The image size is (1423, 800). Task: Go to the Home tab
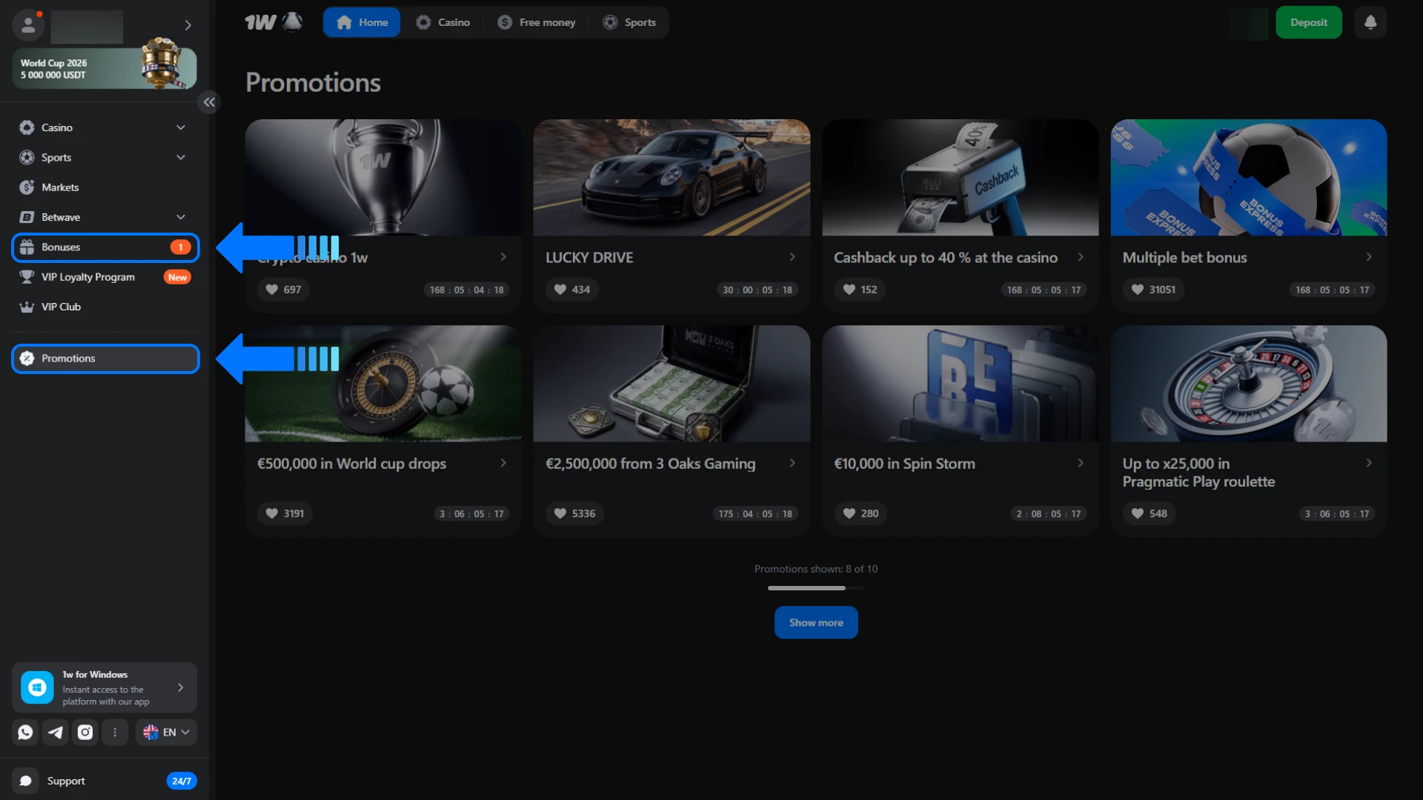coord(362,22)
